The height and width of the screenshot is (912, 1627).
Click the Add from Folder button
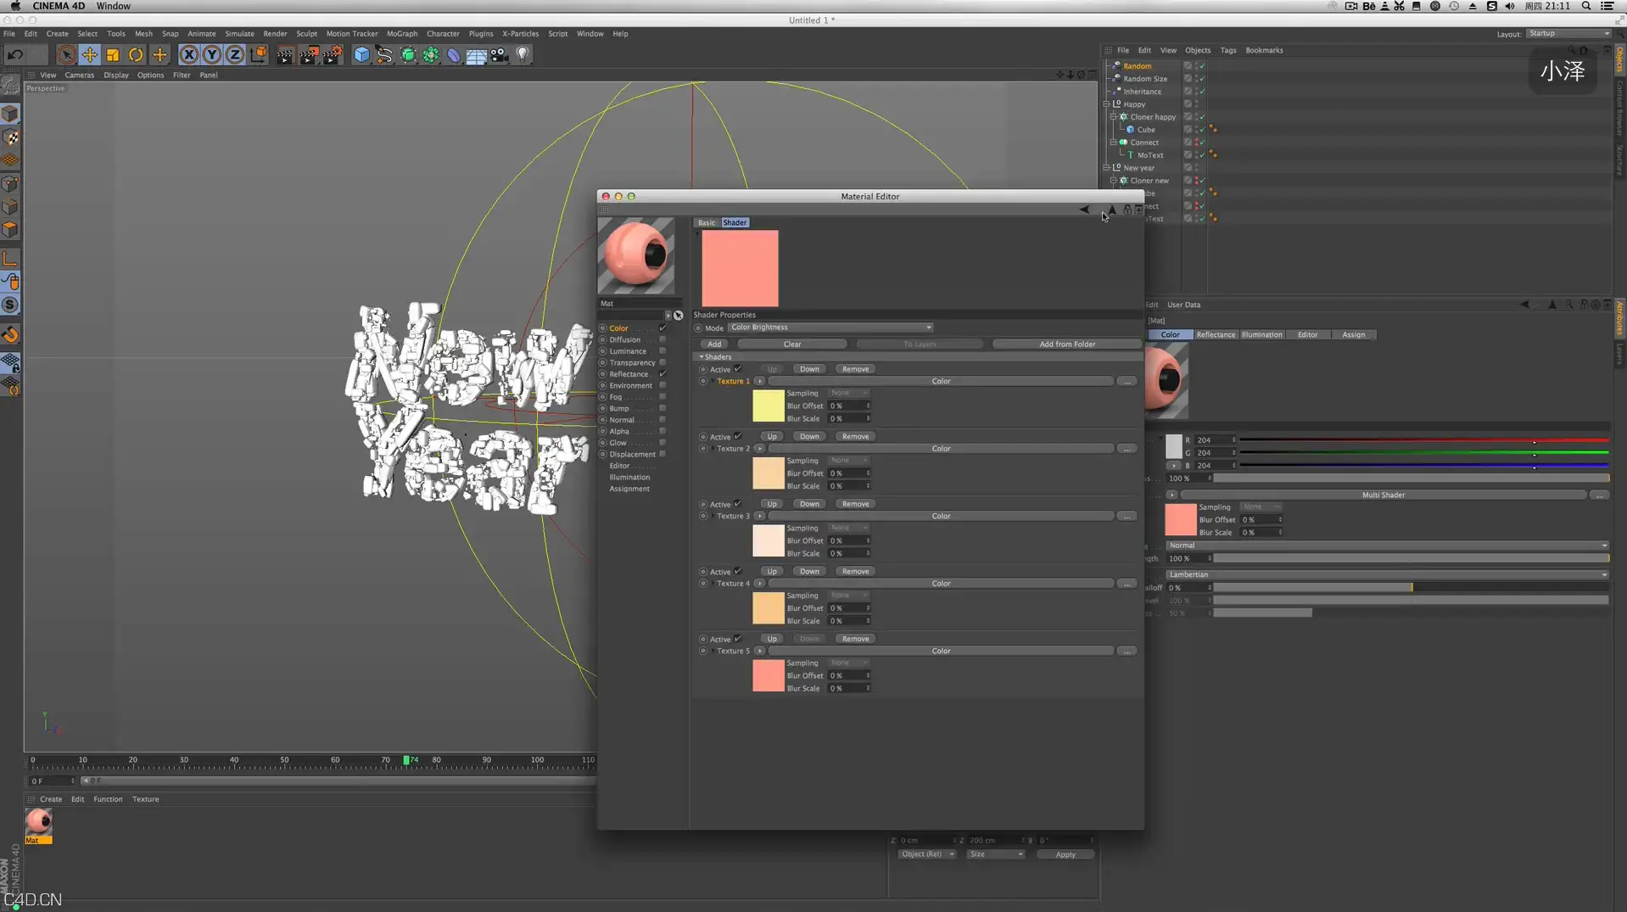point(1067,344)
